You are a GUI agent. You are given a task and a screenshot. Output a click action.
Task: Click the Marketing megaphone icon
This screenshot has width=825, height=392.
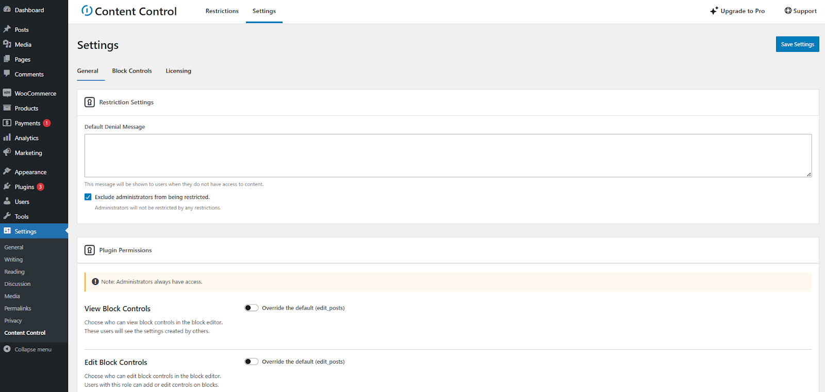[x=7, y=152]
